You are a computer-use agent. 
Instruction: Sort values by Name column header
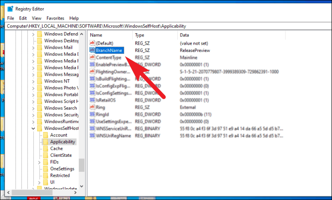110,35
